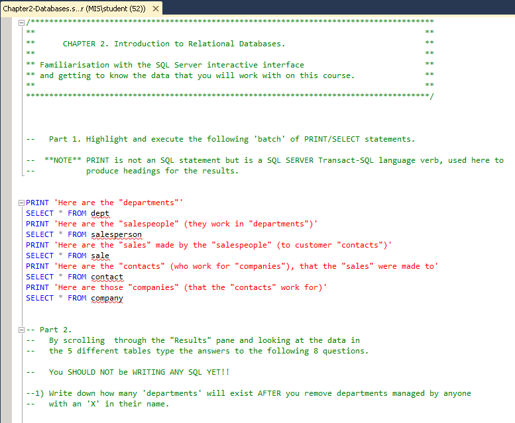The image size is (515, 423).
Task: Select the Chapter2-Databases document tab
Action: tap(76, 9)
